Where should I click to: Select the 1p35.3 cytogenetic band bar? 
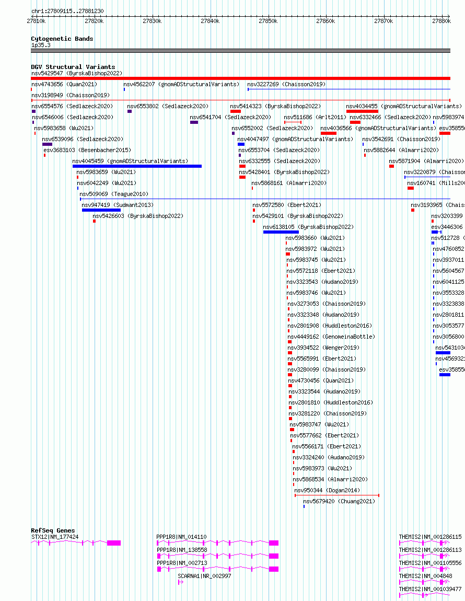point(241,51)
